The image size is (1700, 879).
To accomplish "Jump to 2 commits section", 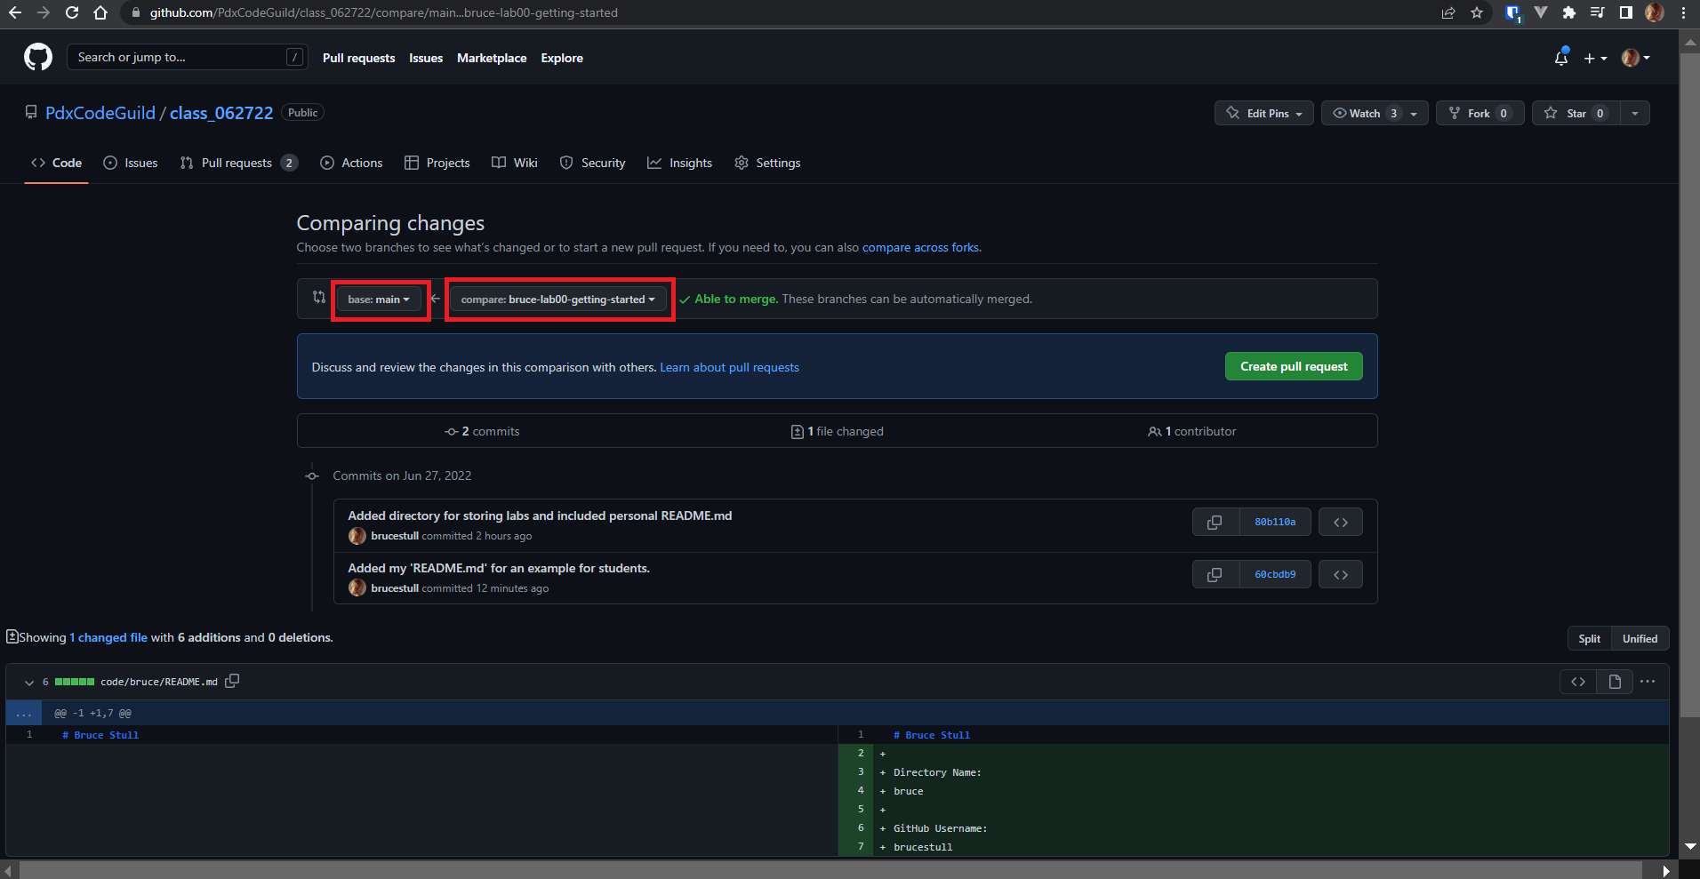I will [482, 431].
